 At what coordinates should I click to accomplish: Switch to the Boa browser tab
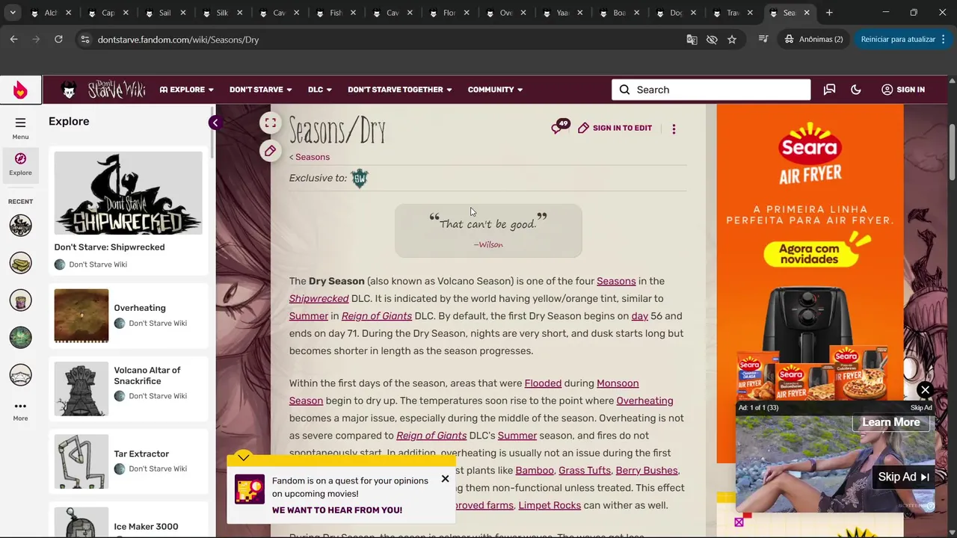pyautogui.click(x=620, y=13)
